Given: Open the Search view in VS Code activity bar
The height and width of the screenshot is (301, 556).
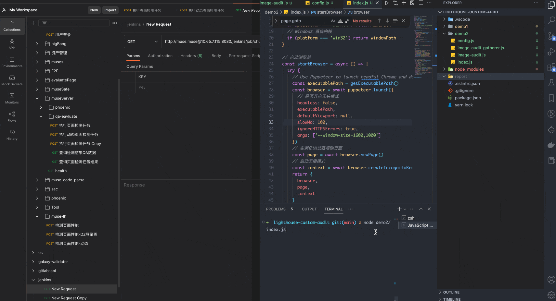Looking at the screenshot, I should click(551, 20).
